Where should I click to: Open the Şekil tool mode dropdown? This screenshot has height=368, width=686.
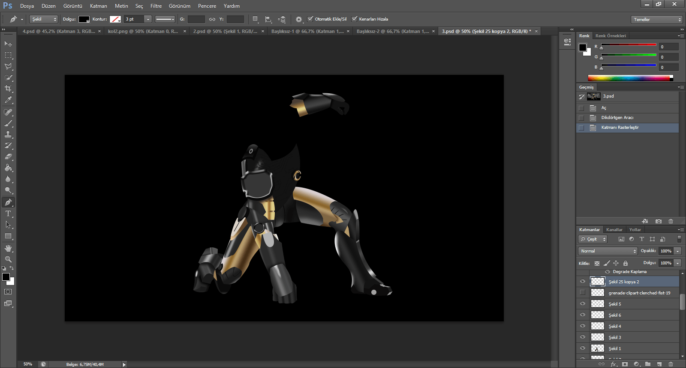pyautogui.click(x=44, y=19)
